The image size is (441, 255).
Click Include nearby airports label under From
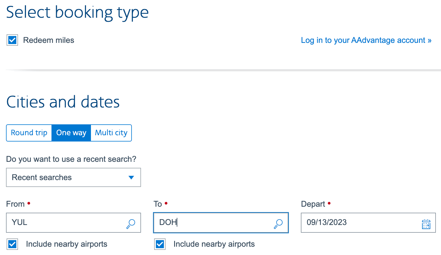coord(66,244)
